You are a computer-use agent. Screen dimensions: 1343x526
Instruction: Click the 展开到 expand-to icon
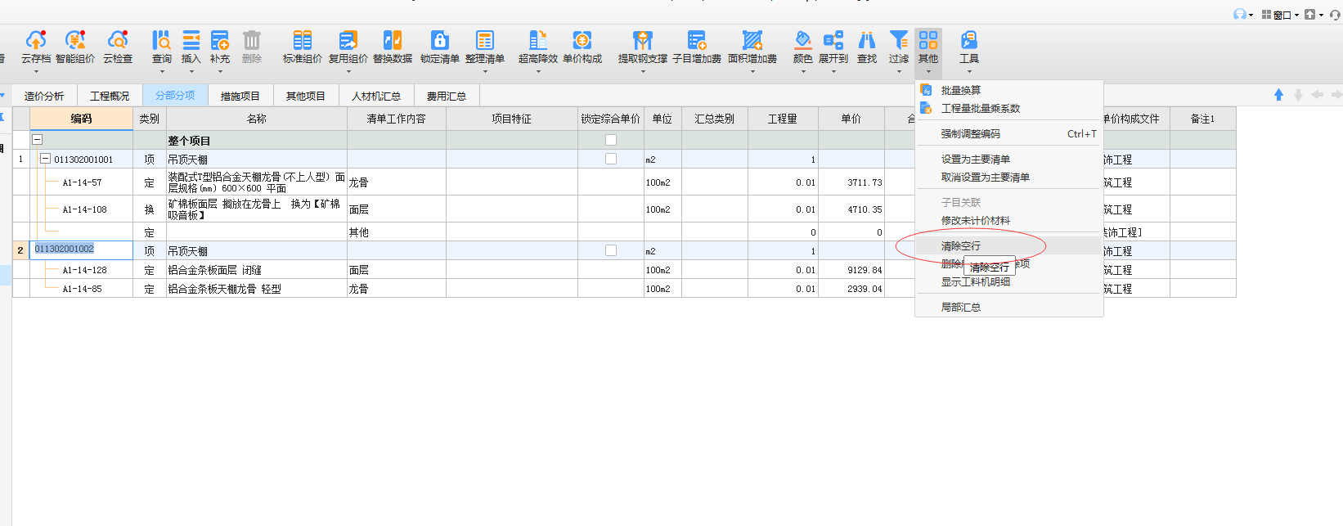(833, 40)
